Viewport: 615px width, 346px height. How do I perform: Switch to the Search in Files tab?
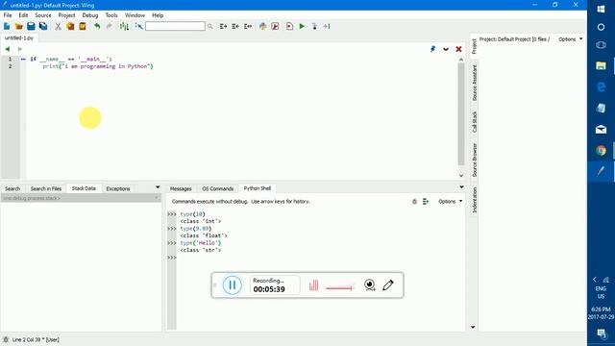(x=46, y=188)
